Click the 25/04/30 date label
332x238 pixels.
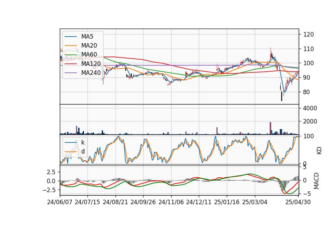(x=298, y=202)
